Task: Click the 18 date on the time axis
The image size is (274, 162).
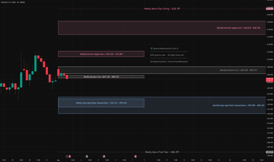Action: [253, 160]
